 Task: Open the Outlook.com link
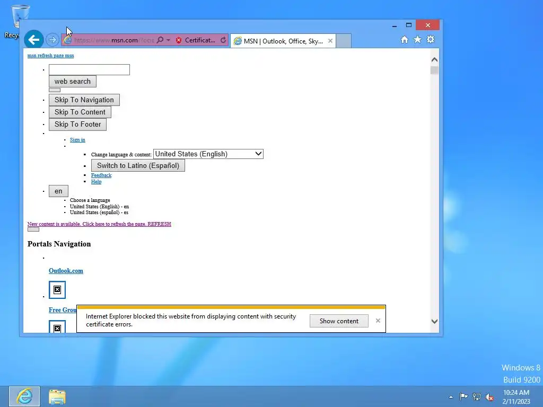pyautogui.click(x=66, y=271)
